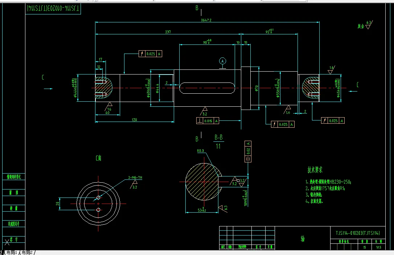
Task: Click technical note 2 mentioning R1
Action: click(325, 188)
